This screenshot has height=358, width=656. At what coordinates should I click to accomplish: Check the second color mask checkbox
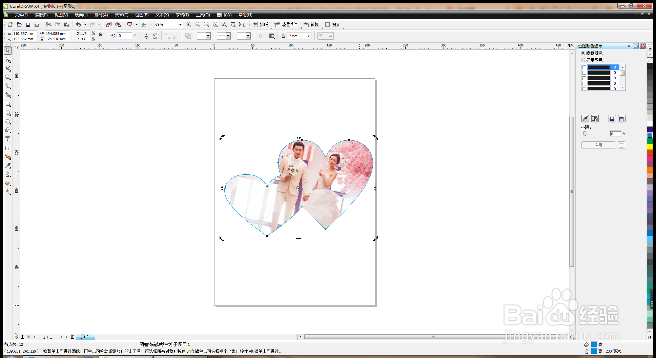pos(584,73)
